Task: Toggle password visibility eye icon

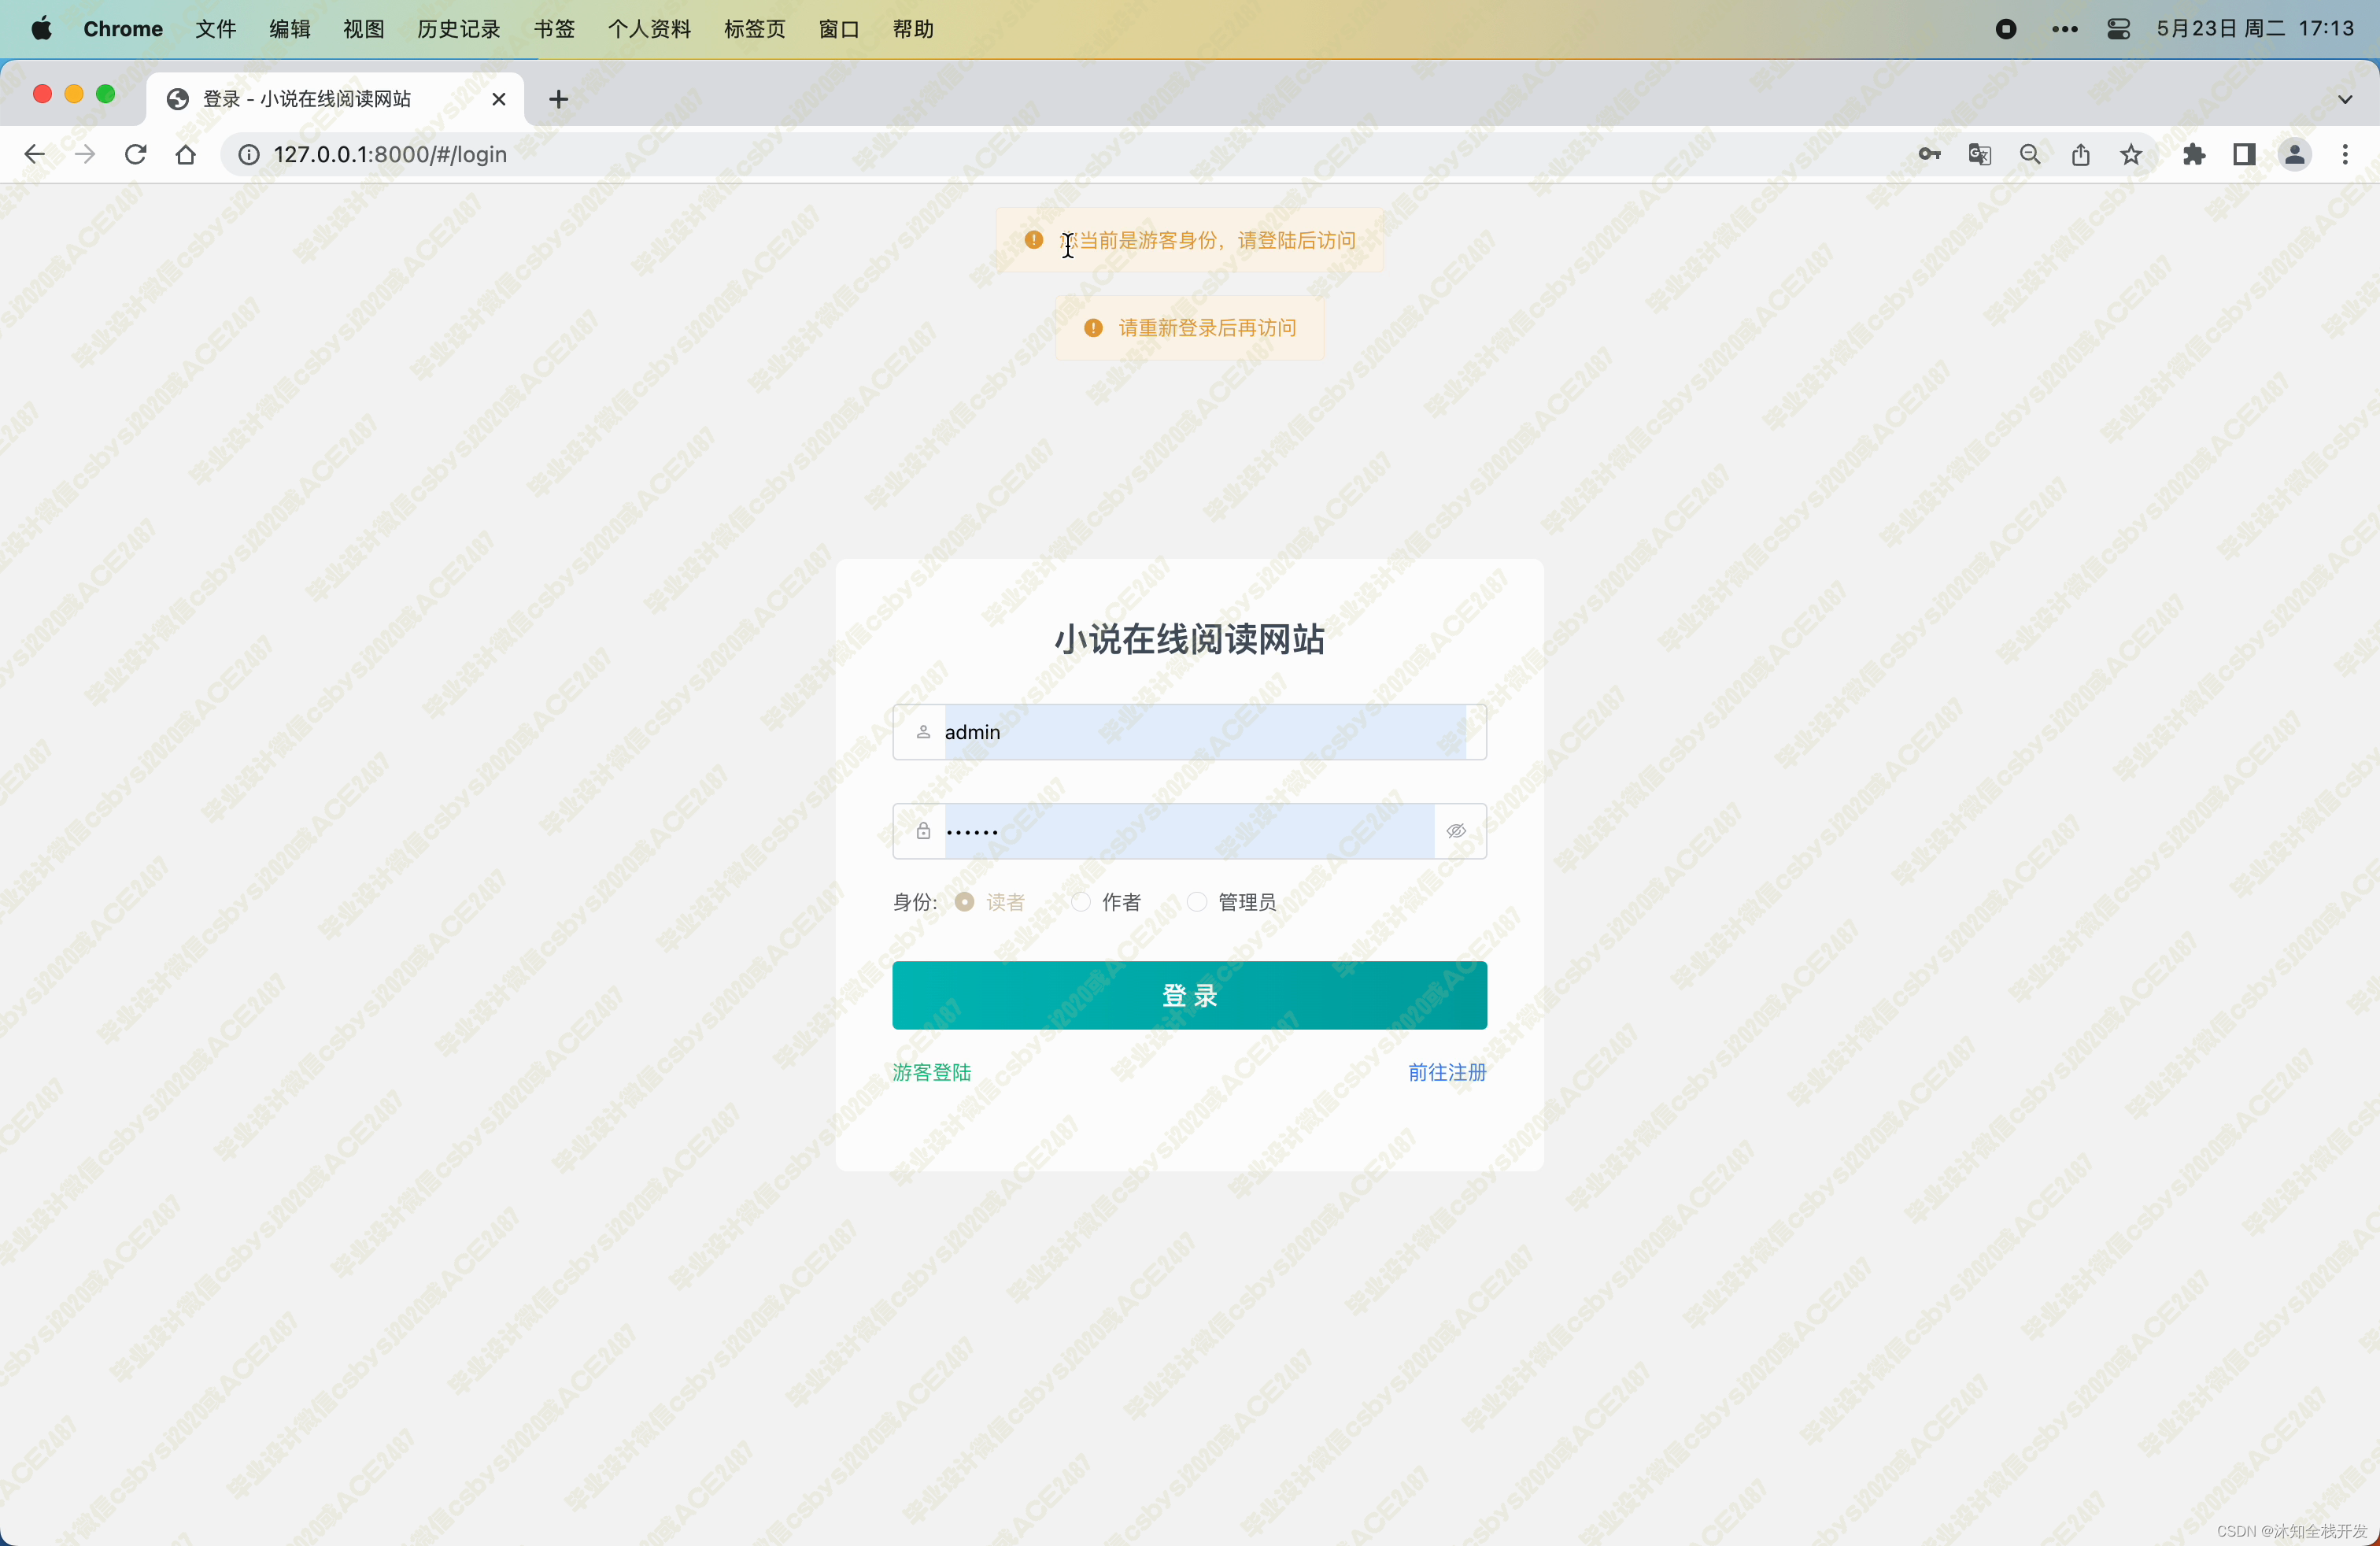Action: 1456,831
